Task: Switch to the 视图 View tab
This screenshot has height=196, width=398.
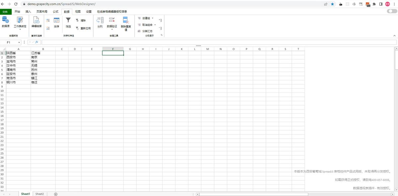Action: point(78,12)
